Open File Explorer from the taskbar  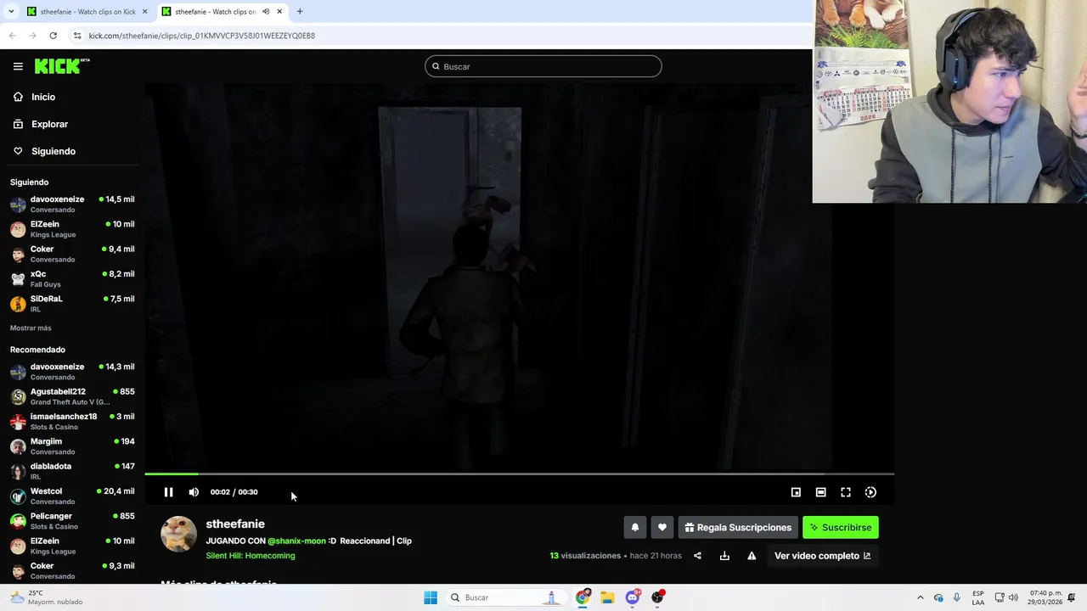pyautogui.click(x=607, y=597)
